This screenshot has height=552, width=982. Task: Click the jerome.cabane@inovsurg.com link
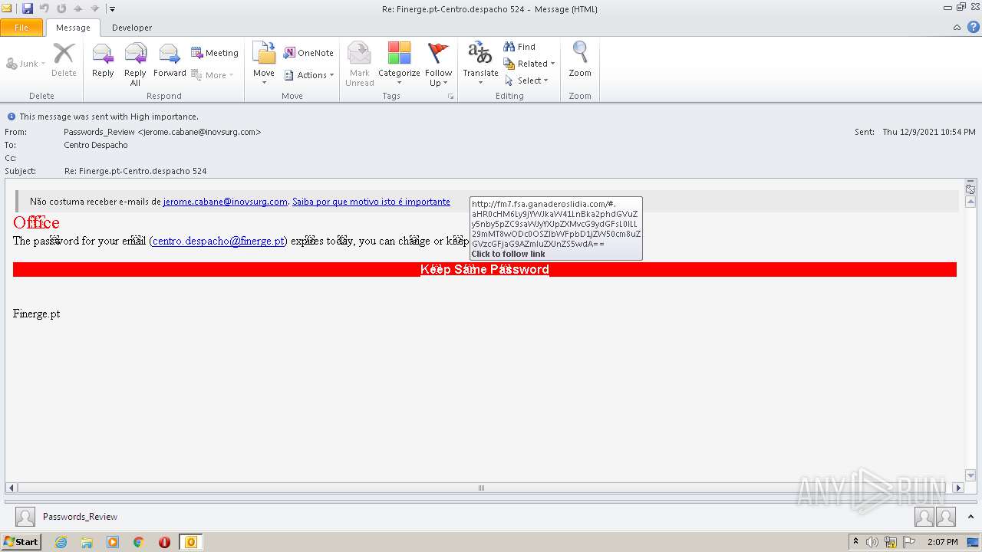226,202
